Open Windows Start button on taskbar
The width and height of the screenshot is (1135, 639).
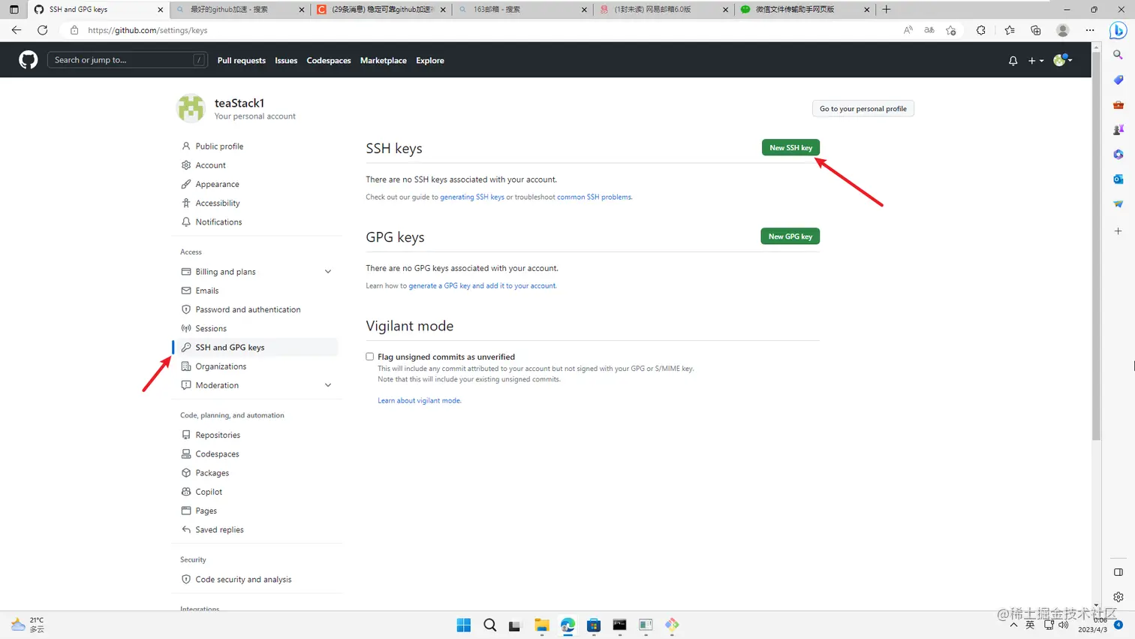pos(464,625)
